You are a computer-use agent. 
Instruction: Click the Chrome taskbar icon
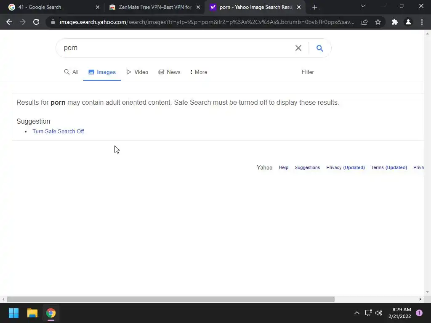[x=51, y=313]
